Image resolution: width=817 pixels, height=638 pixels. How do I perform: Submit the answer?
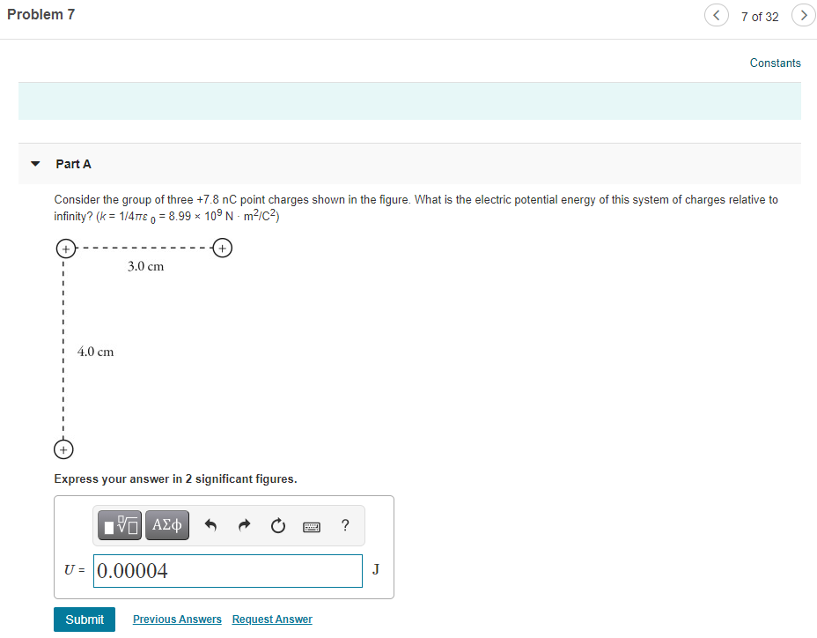[x=85, y=619]
